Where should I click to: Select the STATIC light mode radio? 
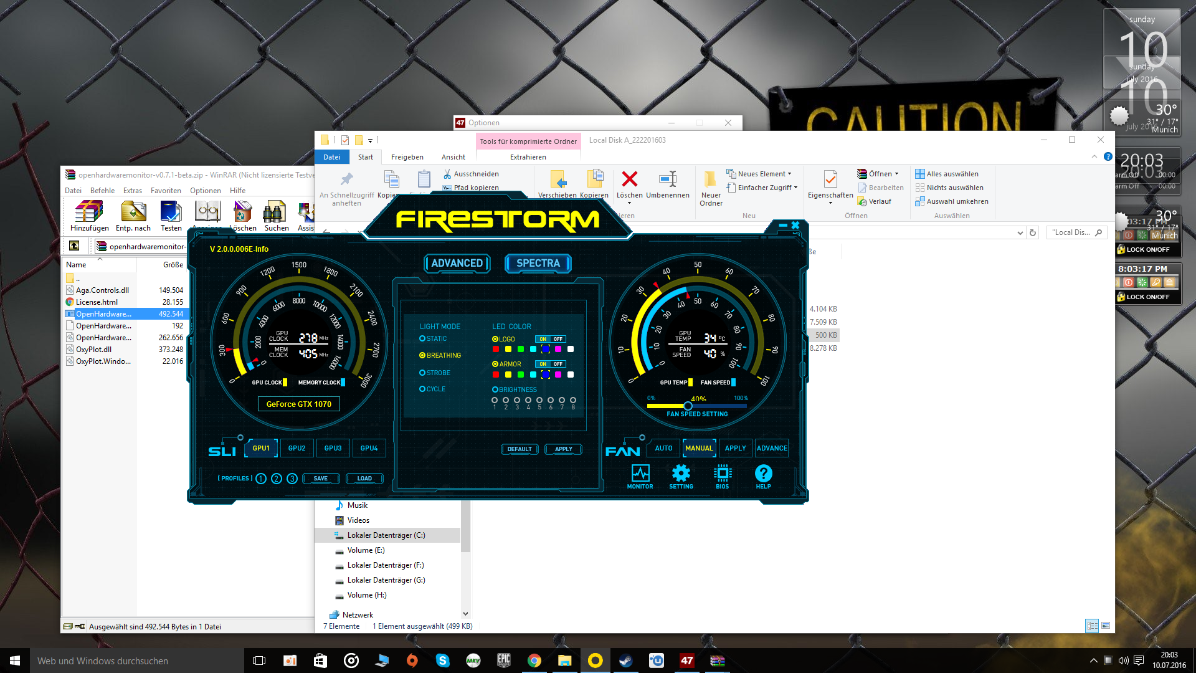[422, 339]
